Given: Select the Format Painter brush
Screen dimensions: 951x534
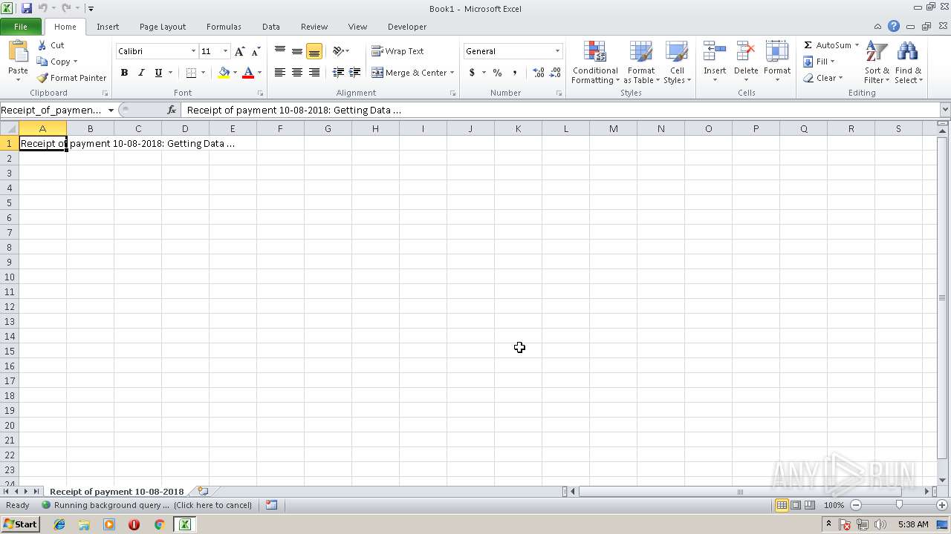Looking at the screenshot, I should pos(42,78).
